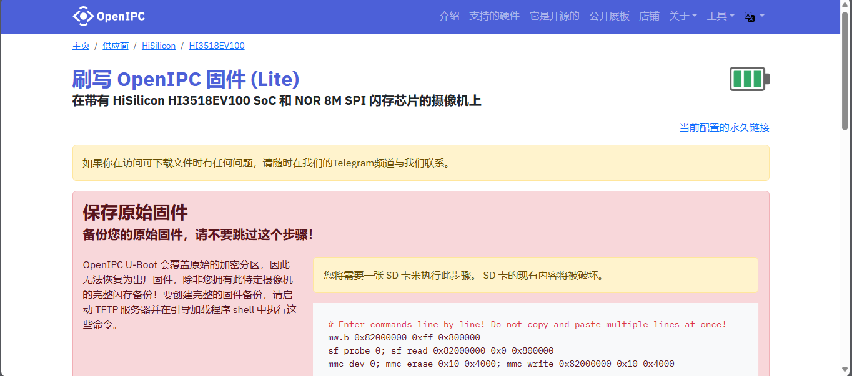Click the 刷写 OpenIPC 固件 (Lite) heading

point(186,79)
